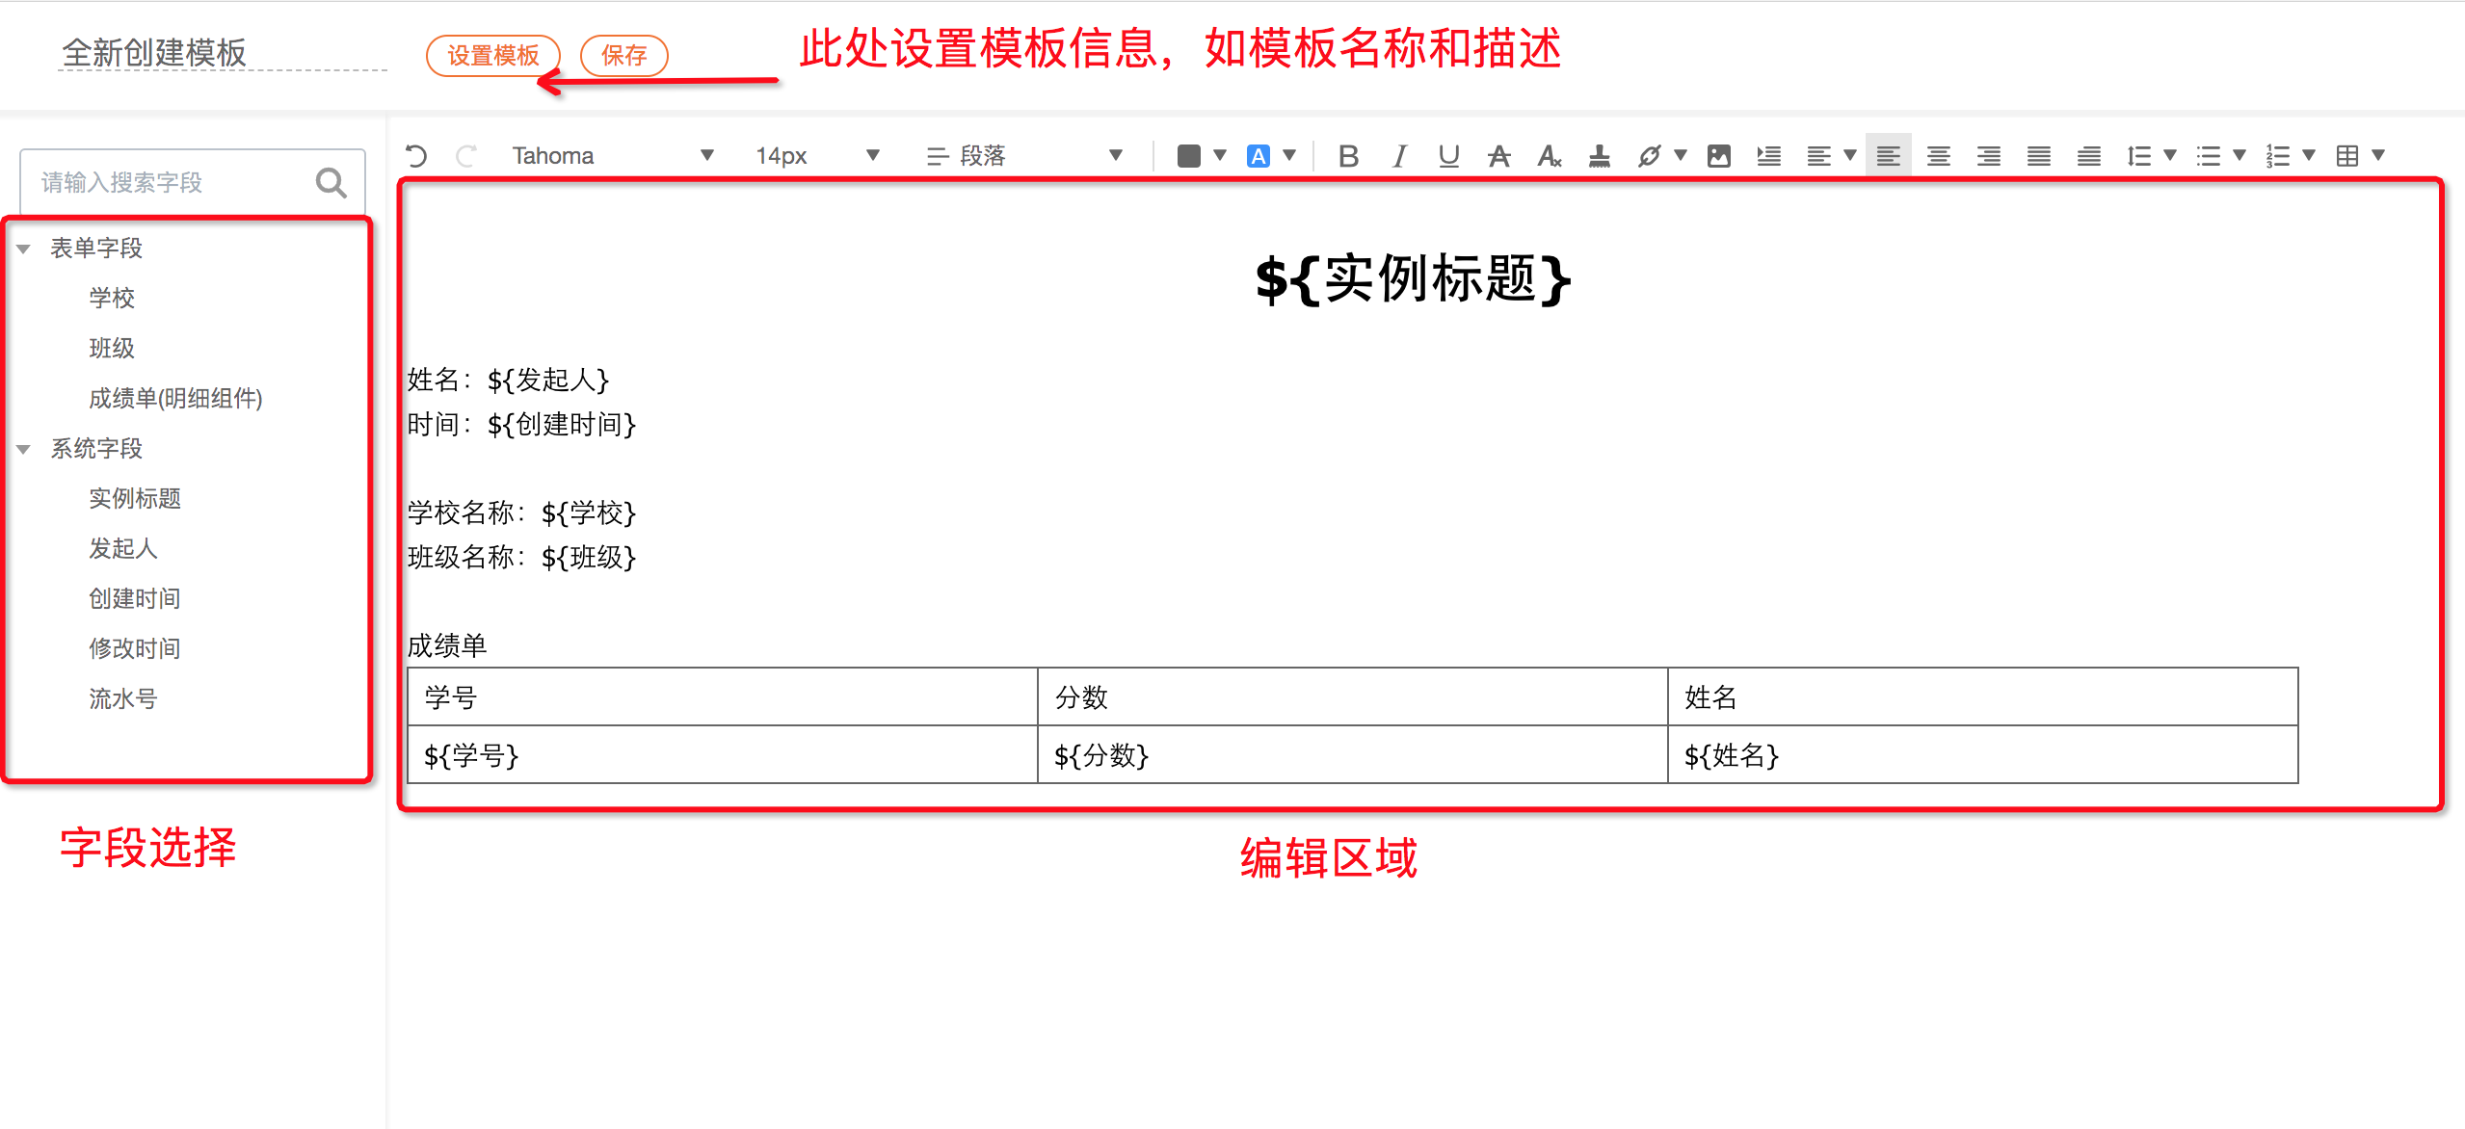Viewport: 2465px width, 1129px height.
Task: Collapse the 表单字段 tree group
Action: pyautogui.click(x=24, y=249)
